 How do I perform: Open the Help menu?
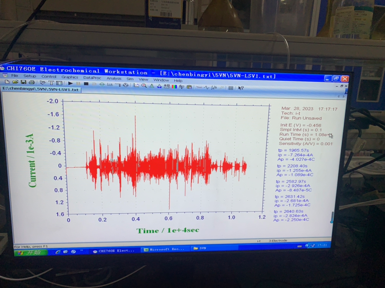tap(178, 80)
